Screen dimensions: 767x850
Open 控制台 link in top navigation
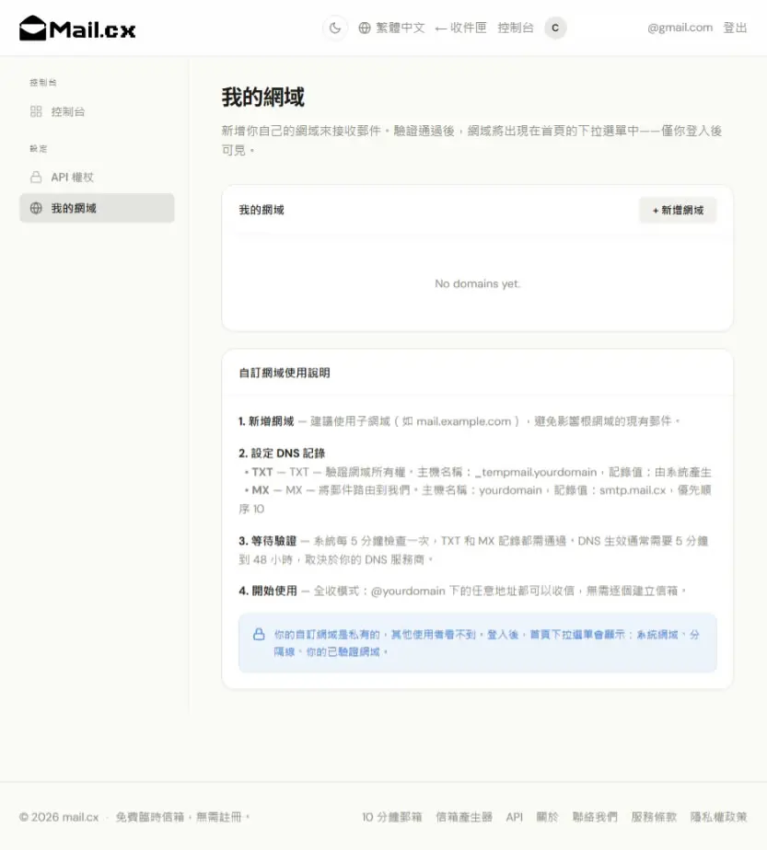click(x=516, y=28)
